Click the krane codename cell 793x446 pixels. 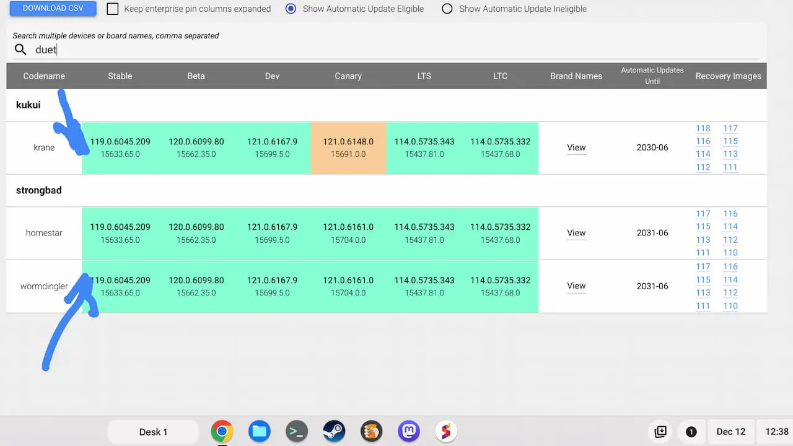coord(44,147)
